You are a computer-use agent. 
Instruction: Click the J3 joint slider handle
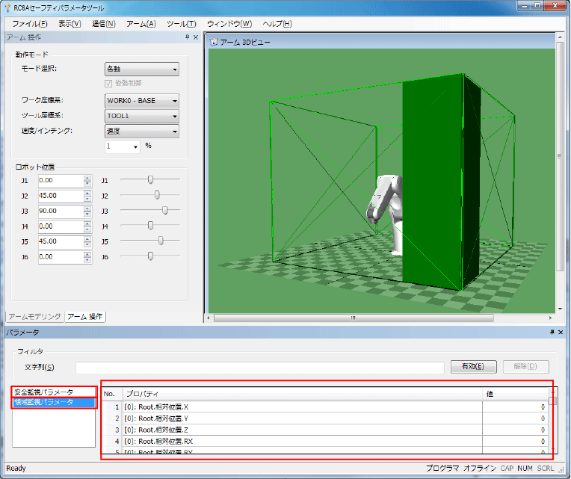[165, 211]
